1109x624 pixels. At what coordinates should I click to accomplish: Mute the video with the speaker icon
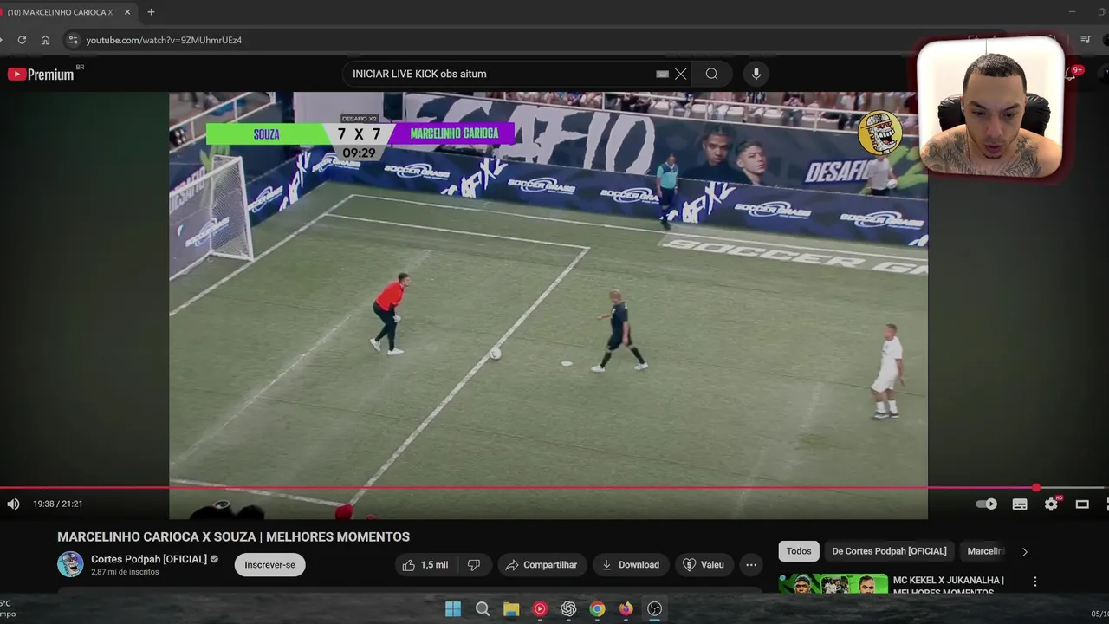pyautogui.click(x=13, y=504)
